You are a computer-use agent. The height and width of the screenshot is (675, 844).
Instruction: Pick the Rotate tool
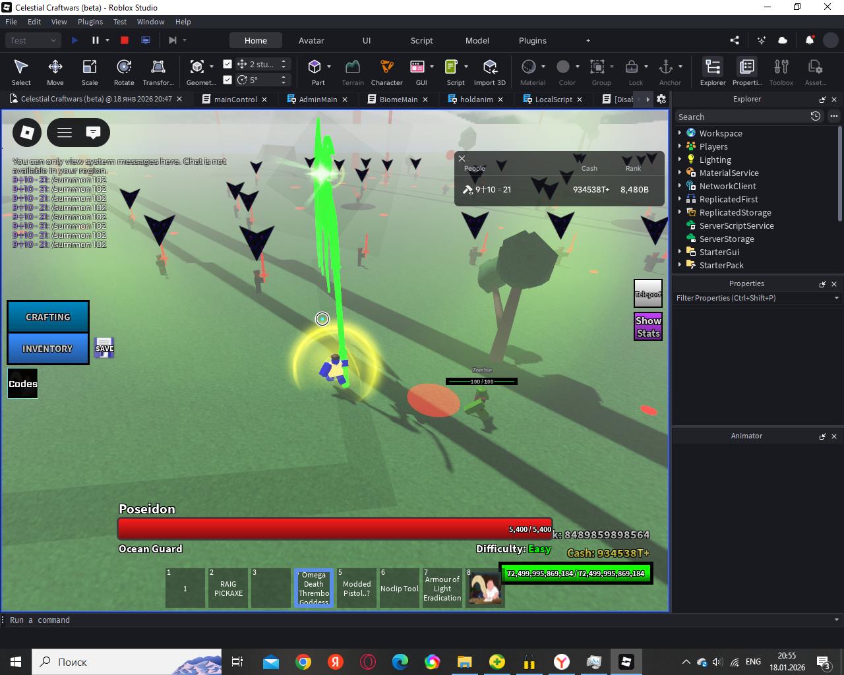[124, 72]
